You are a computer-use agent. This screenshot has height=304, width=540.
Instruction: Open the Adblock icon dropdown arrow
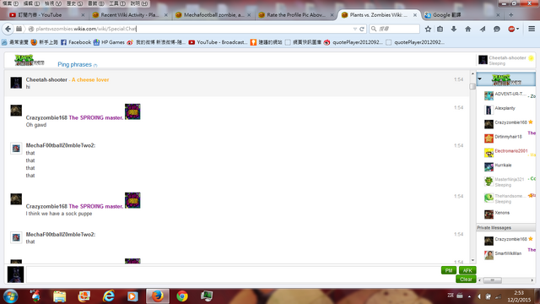coord(517,29)
